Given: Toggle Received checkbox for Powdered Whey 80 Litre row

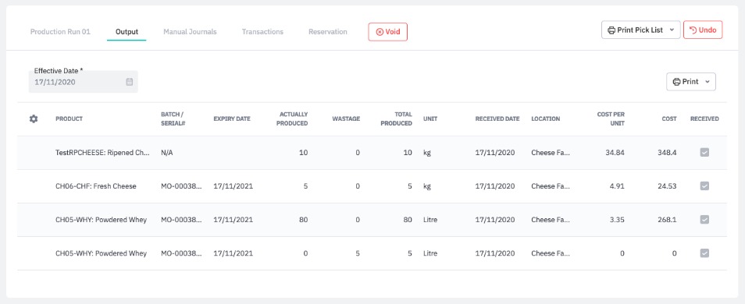Looking at the screenshot, I should point(704,220).
